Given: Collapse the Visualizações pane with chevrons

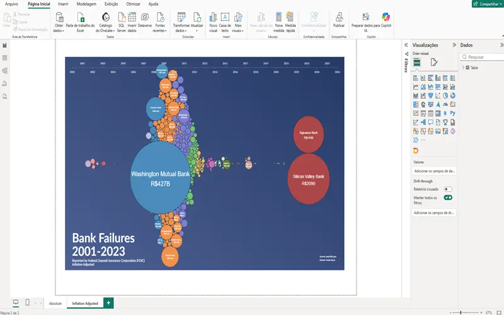Looking at the screenshot, I should tap(453, 45).
